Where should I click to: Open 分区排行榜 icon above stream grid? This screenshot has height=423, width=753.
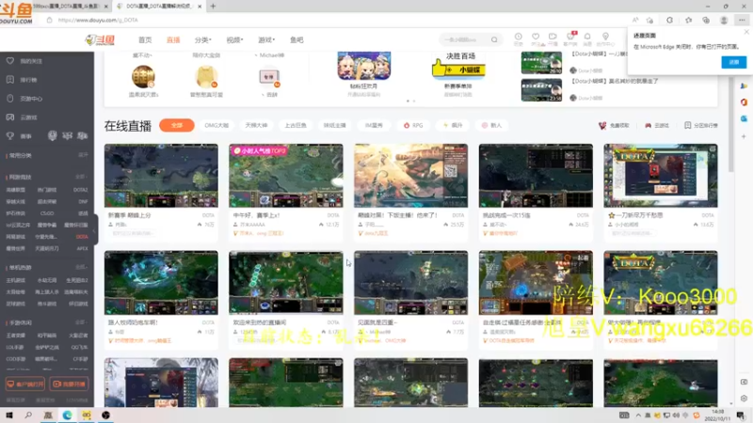pos(701,125)
